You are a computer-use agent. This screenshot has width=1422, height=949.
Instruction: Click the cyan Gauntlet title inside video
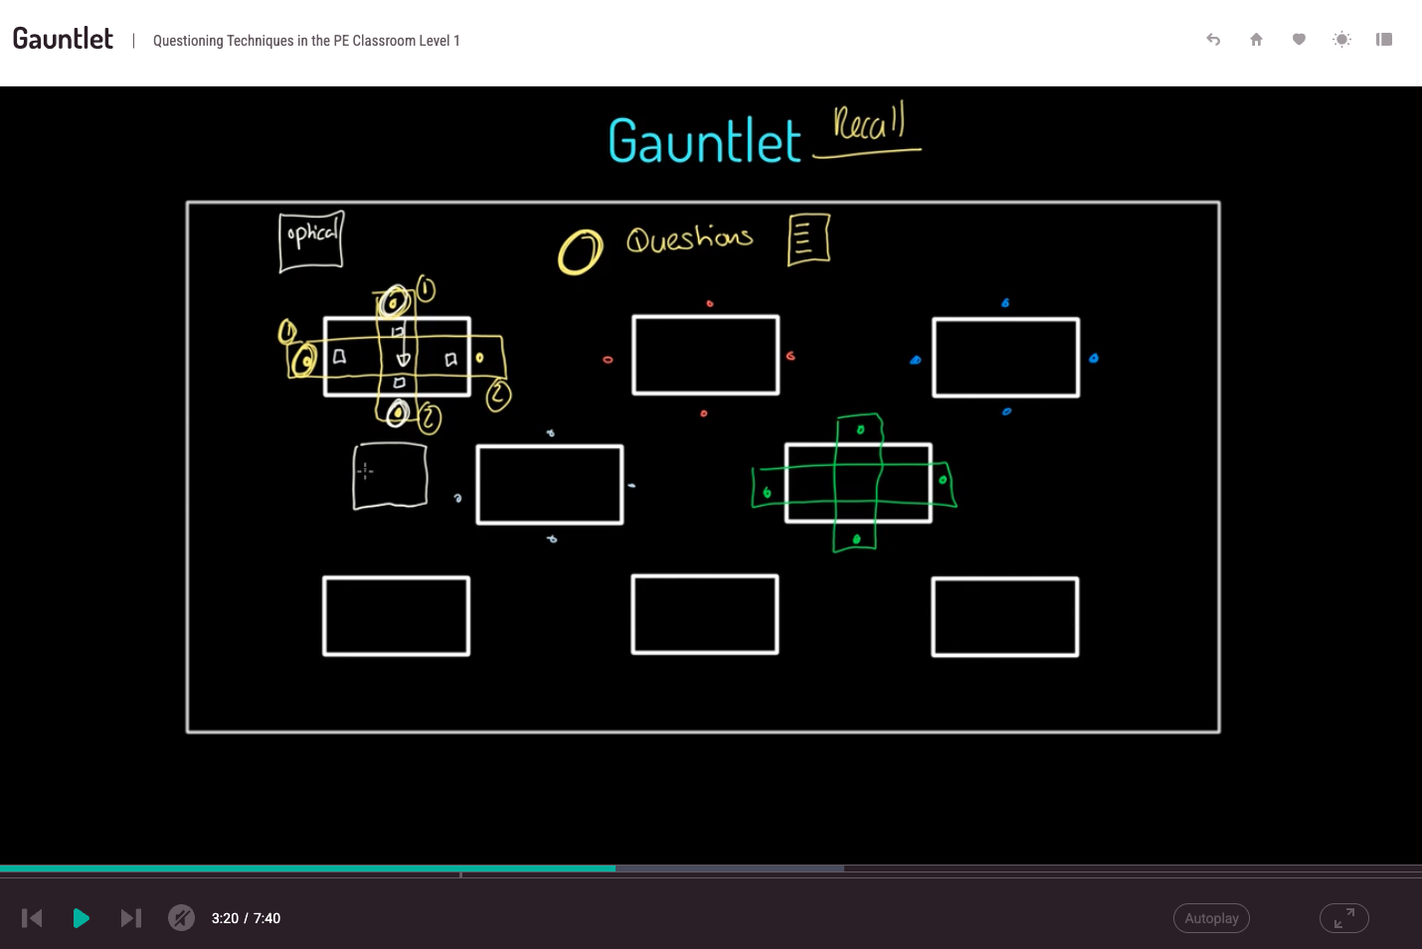(704, 141)
